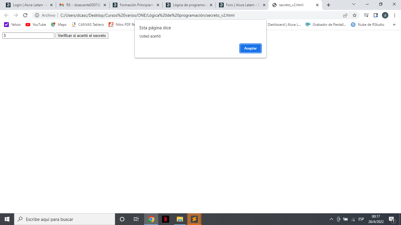View site info icon next to Archivo

point(37,15)
